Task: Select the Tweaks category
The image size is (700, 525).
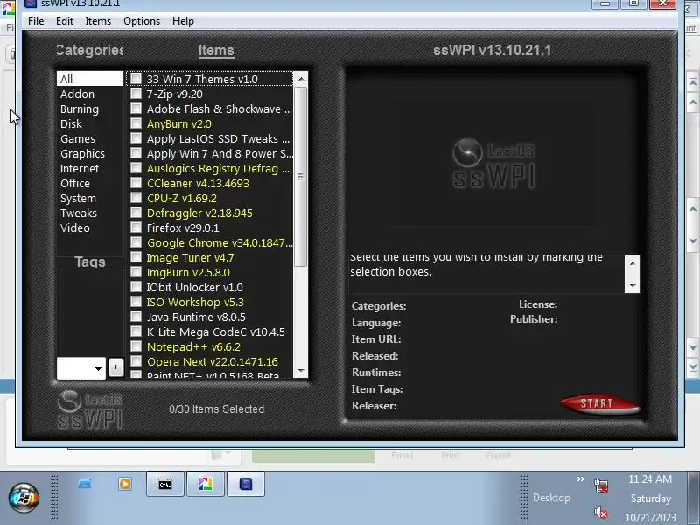Action: click(90, 213)
